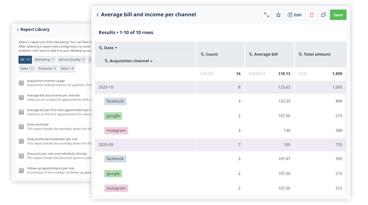Toggle Acquisition channel sort arrow
Viewport: 368px width, 205px height.
[x=151, y=61]
